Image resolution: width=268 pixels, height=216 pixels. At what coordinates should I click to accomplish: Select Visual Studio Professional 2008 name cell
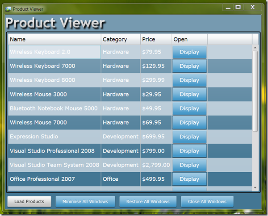[x=54, y=151]
